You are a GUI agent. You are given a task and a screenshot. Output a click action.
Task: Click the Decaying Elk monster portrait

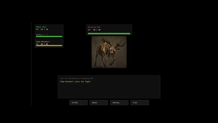click(x=109, y=52)
